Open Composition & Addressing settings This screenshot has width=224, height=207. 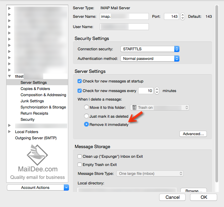click(43, 95)
